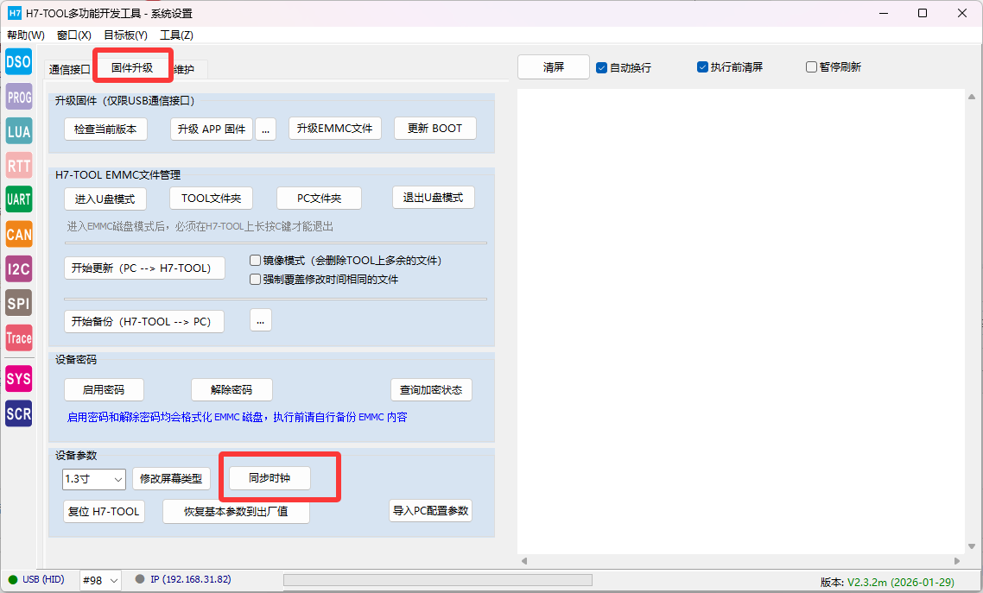The height and width of the screenshot is (593, 983).
Task: Click the Trace sidebar icon
Action: (18, 338)
